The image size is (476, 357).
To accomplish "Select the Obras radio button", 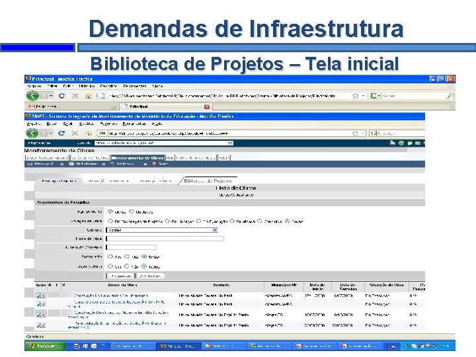I will pos(110,212).
